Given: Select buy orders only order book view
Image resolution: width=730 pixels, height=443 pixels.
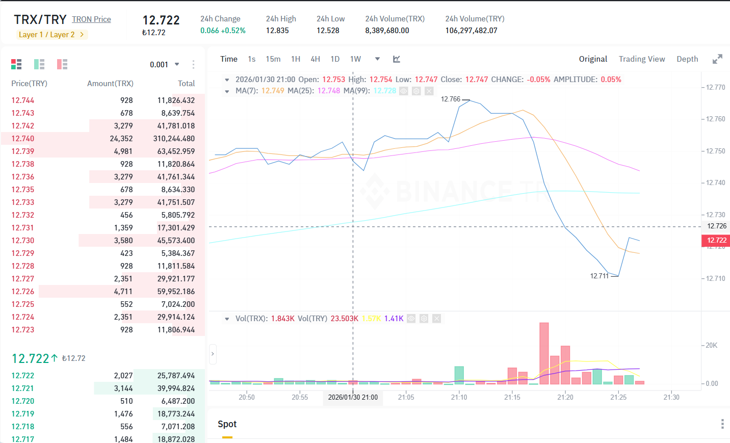Looking at the screenshot, I should (x=39, y=64).
